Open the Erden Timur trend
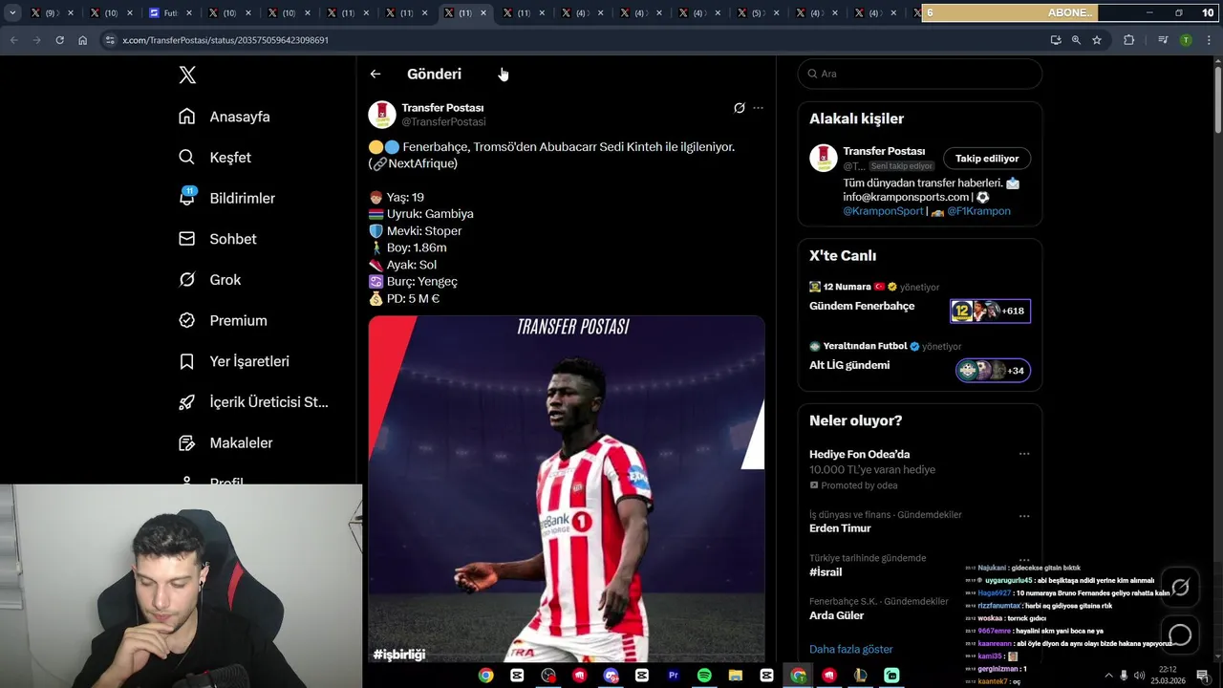The width and height of the screenshot is (1223, 688). (840, 528)
